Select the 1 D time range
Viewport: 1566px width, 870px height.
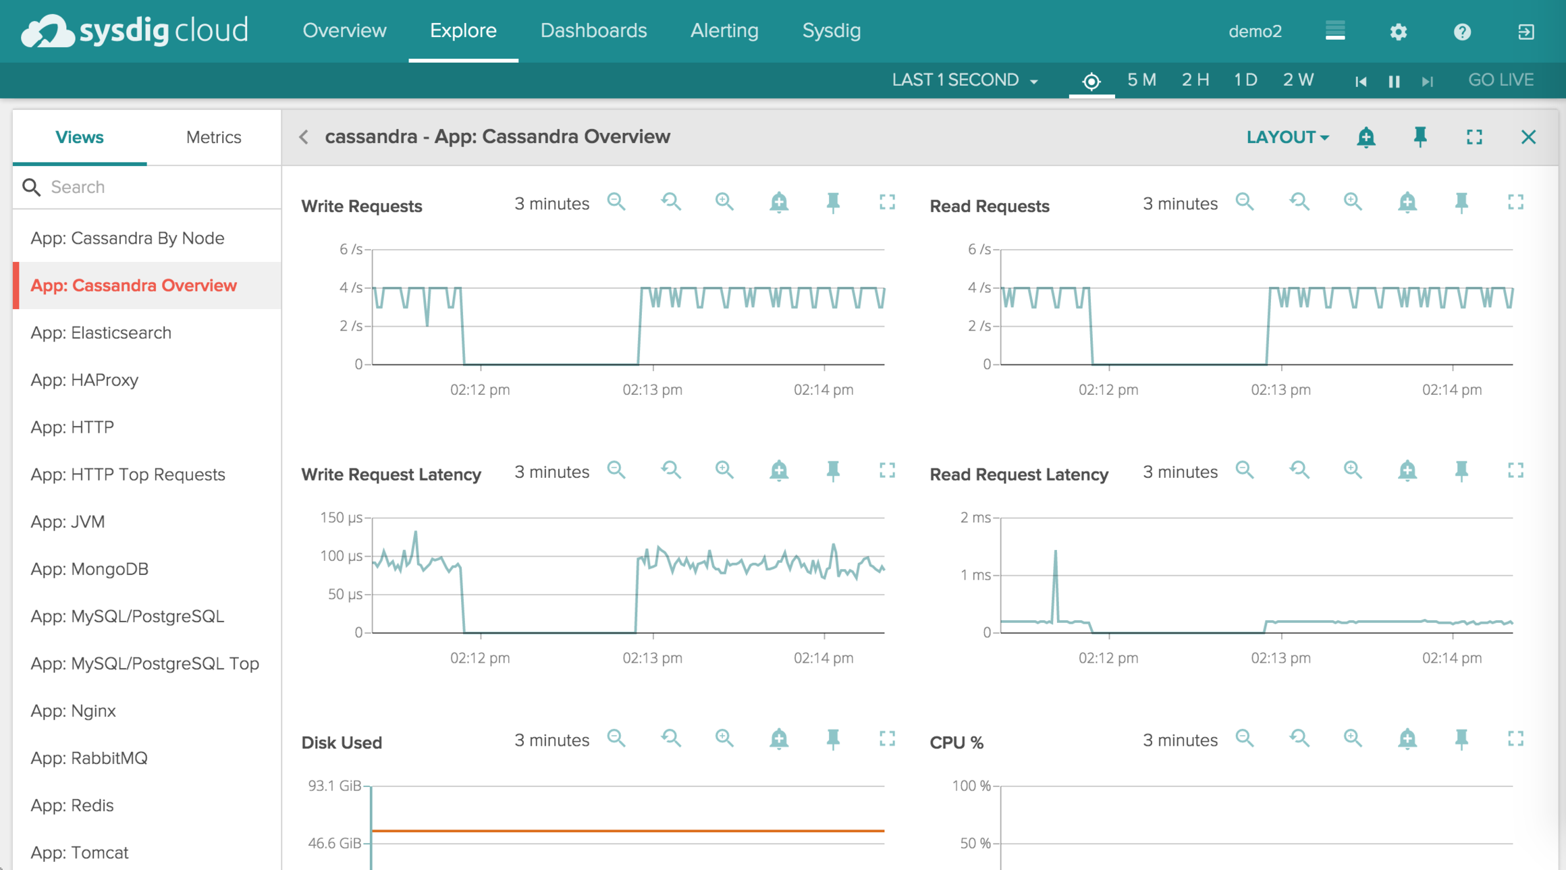point(1245,80)
